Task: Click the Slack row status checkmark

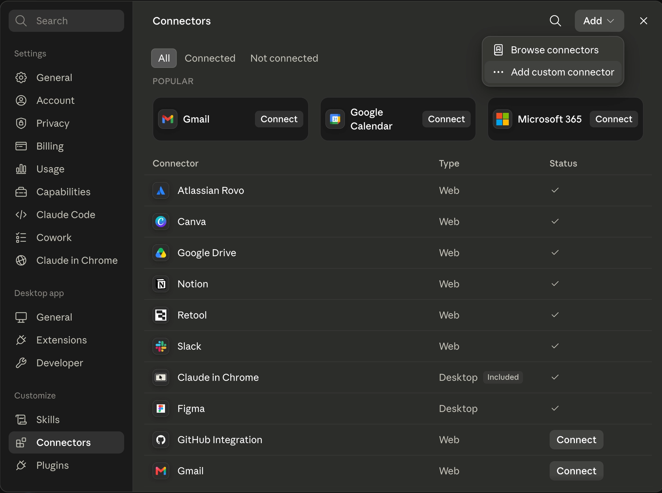Action: (x=555, y=346)
